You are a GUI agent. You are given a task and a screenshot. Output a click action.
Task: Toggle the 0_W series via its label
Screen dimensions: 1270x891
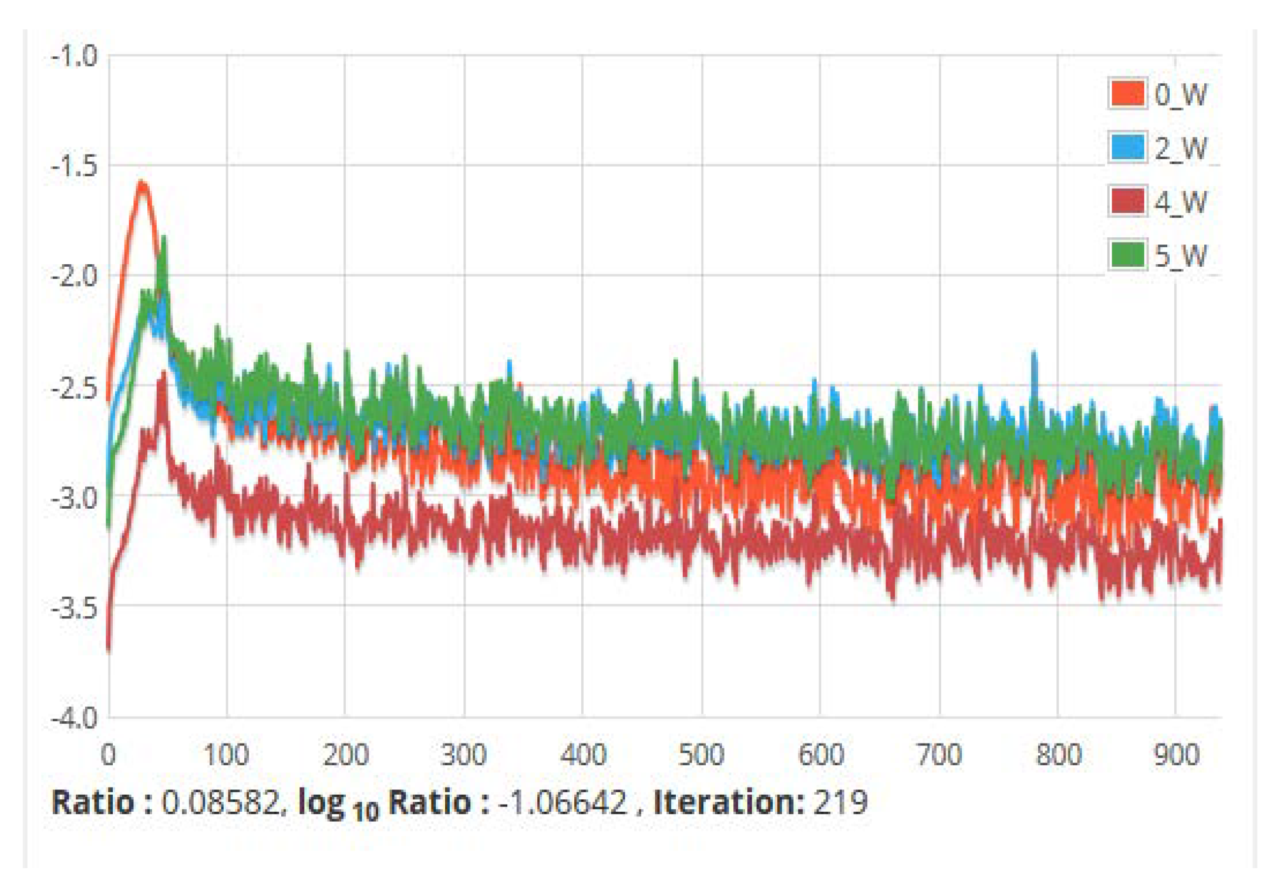pos(1180,95)
